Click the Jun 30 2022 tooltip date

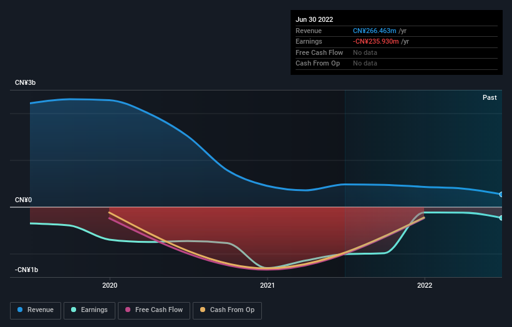click(x=314, y=19)
